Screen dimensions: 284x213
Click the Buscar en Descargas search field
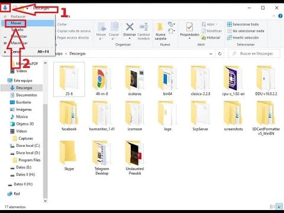[254, 54]
